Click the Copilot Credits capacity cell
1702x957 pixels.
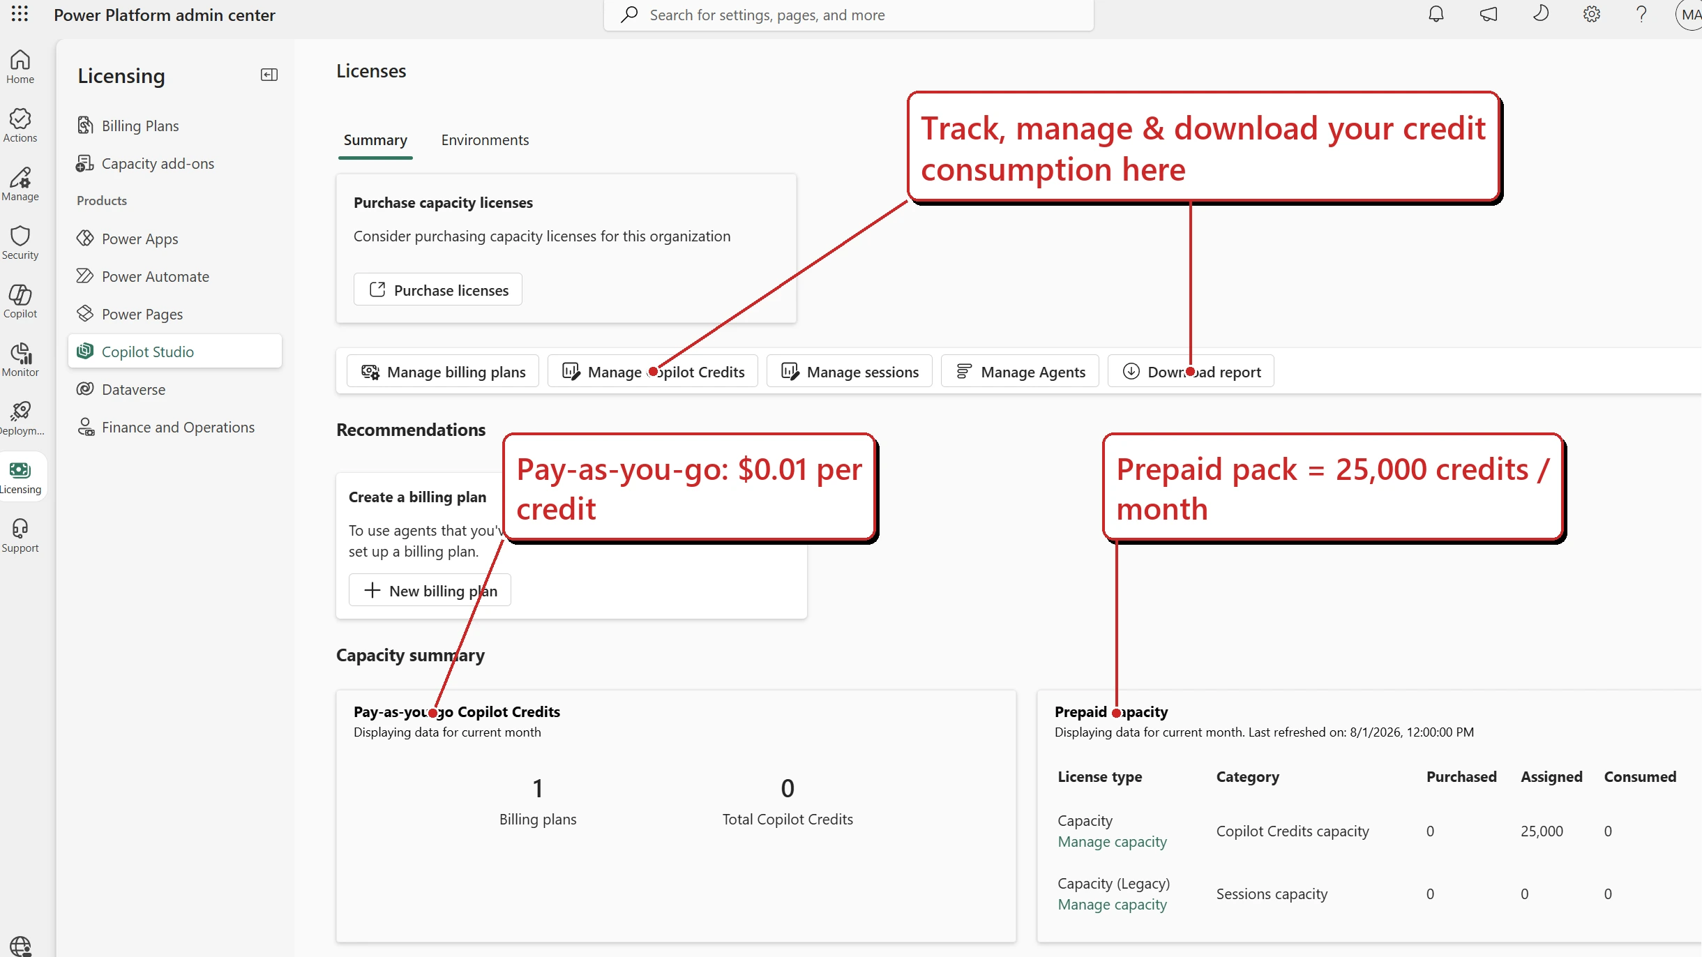[1293, 831]
